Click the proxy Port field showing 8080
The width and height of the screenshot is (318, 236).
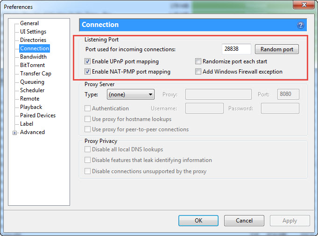point(288,94)
